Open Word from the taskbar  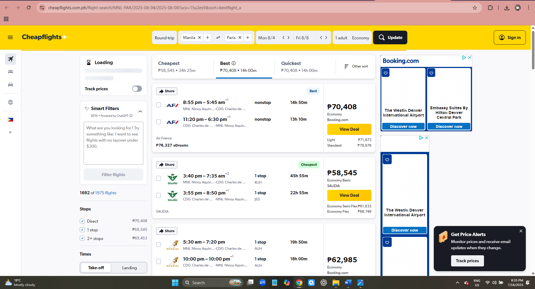coord(348,283)
